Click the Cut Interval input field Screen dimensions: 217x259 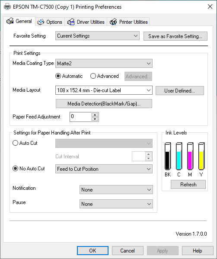coord(138,156)
